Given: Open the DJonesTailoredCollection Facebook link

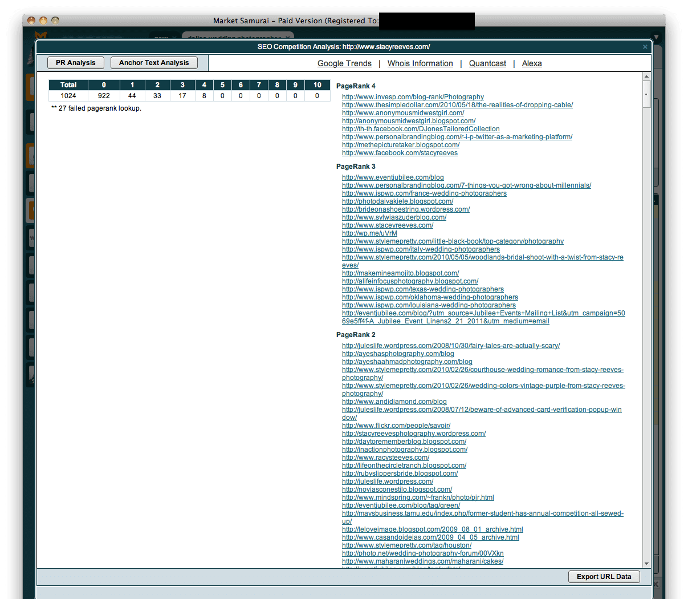Looking at the screenshot, I should pyautogui.click(x=421, y=129).
